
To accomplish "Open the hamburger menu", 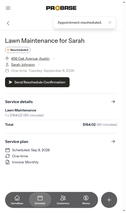I will (x=8, y=8).
